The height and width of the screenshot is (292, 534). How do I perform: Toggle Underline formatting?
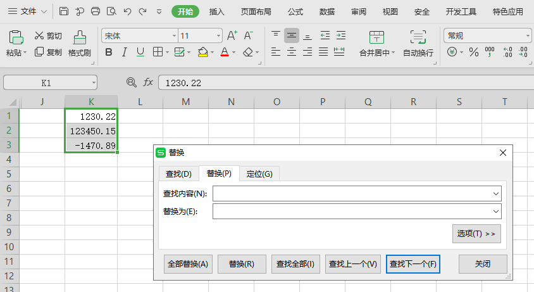[140, 52]
